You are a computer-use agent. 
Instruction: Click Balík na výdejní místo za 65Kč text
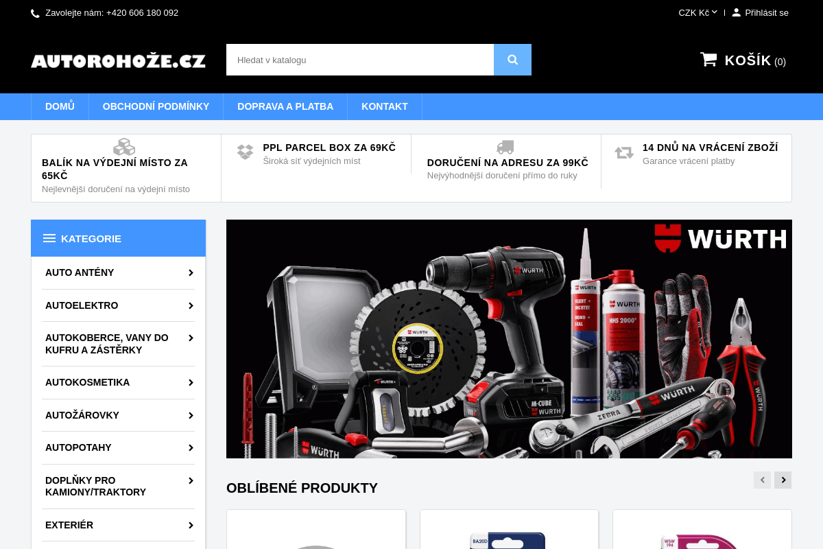(115, 169)
